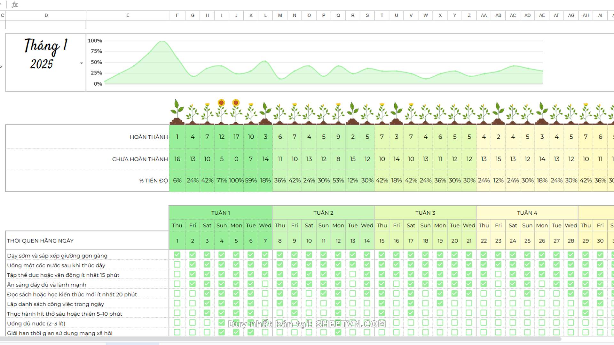614x345 pixels.
Task: Check day 13 box for "Tập thể dục" habit
Action: pos(352,274)
